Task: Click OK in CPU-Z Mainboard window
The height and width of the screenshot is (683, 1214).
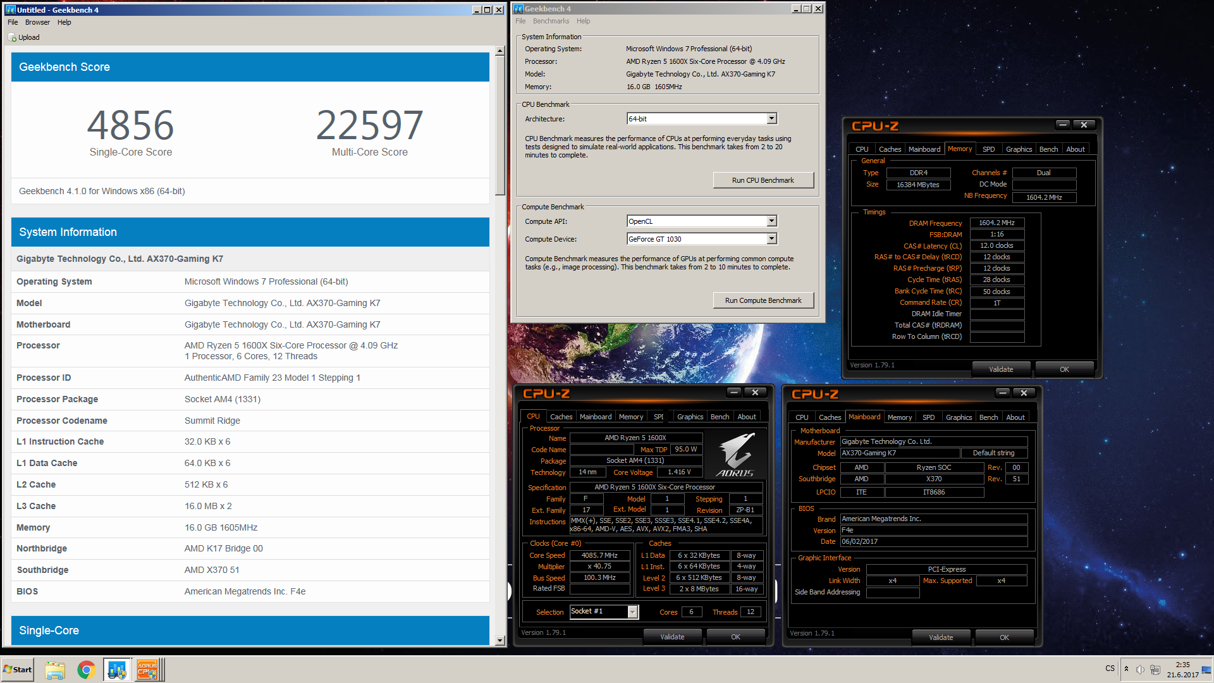Action: tap(1004, 637)
